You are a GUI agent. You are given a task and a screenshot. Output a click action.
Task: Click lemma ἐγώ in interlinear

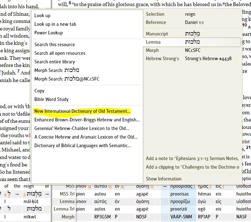tap(202, 202)
